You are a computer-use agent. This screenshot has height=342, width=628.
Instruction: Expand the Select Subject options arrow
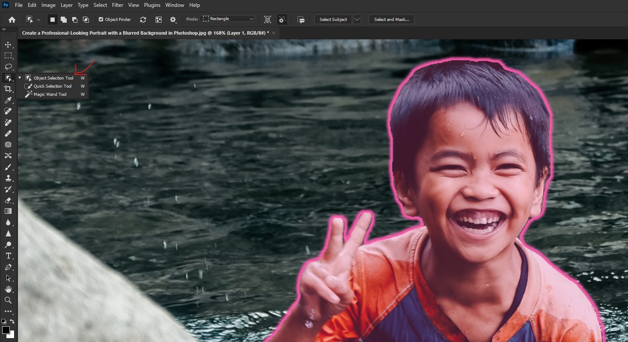[x=357, y=19]
